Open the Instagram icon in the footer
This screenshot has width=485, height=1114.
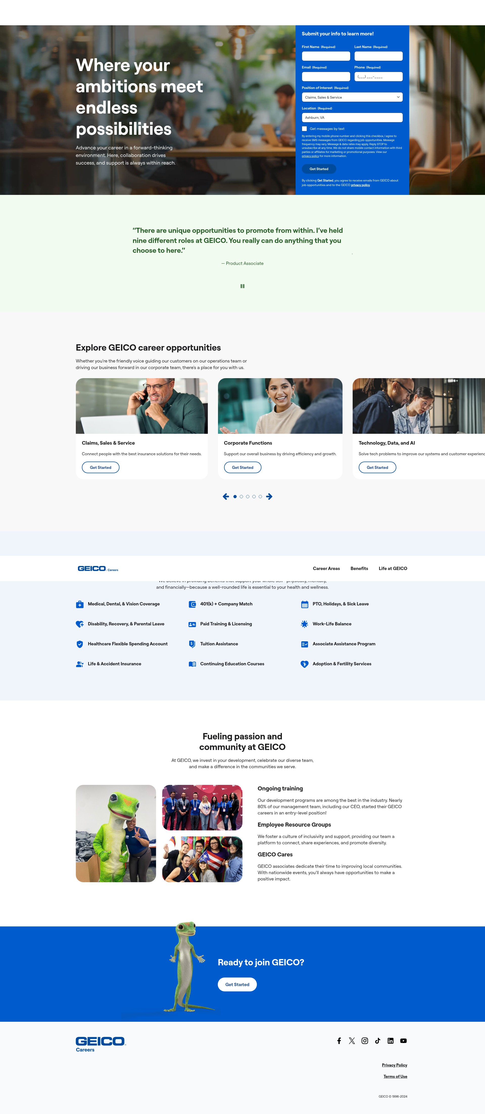click(365, 1041)
